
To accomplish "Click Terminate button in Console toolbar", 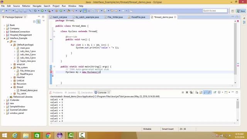I will click(x=183, y=92).
